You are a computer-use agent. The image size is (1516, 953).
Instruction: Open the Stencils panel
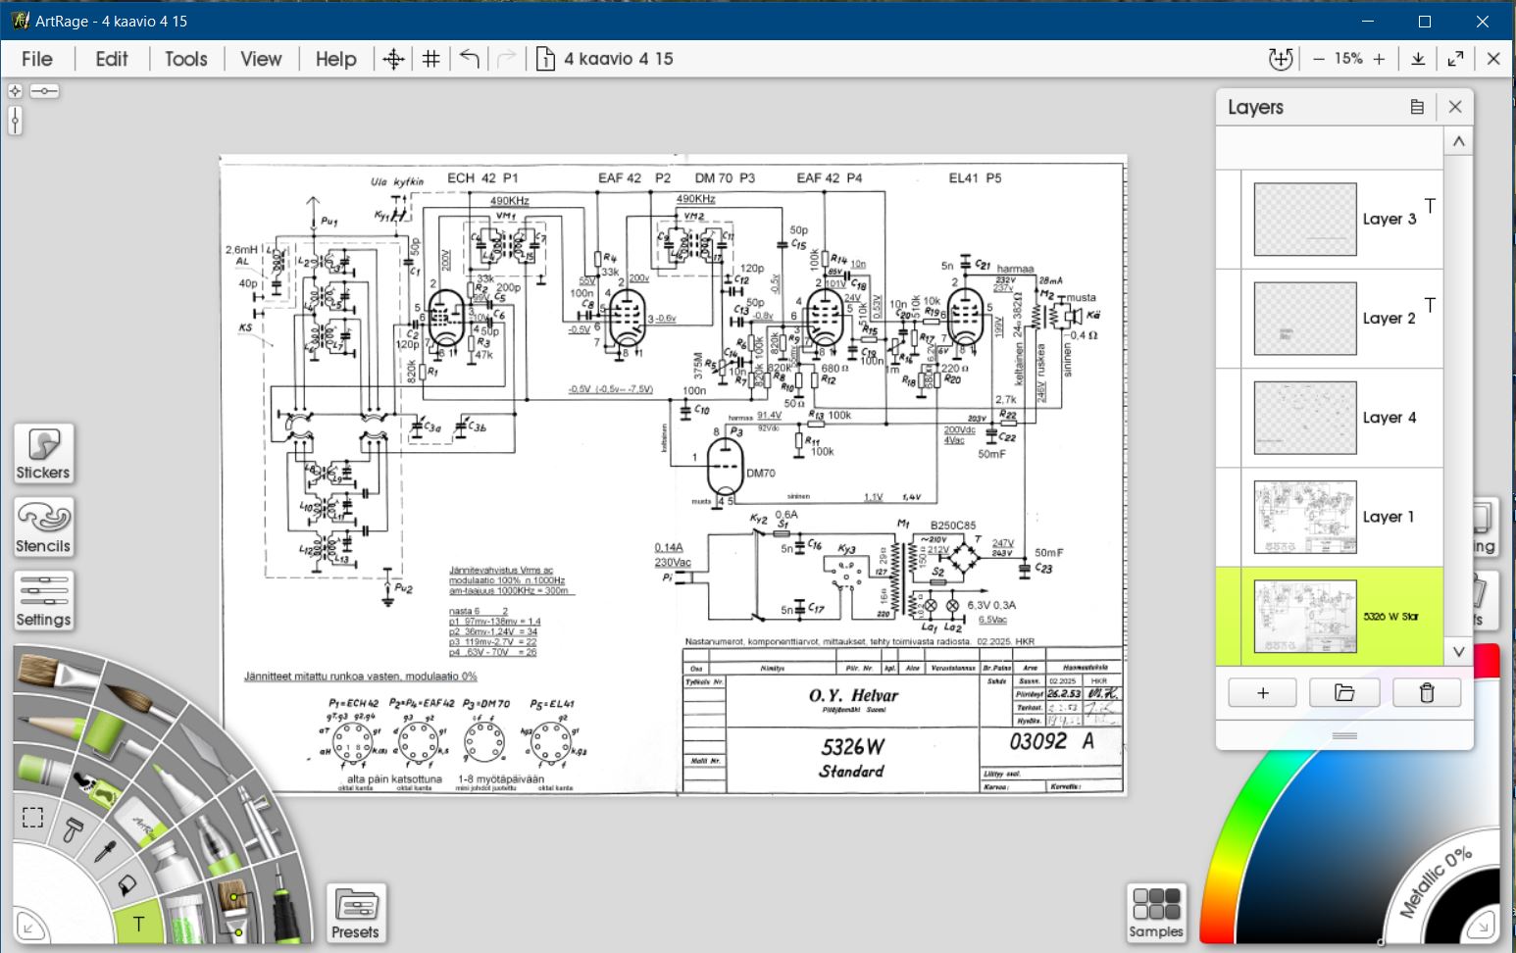click(43, 527)
